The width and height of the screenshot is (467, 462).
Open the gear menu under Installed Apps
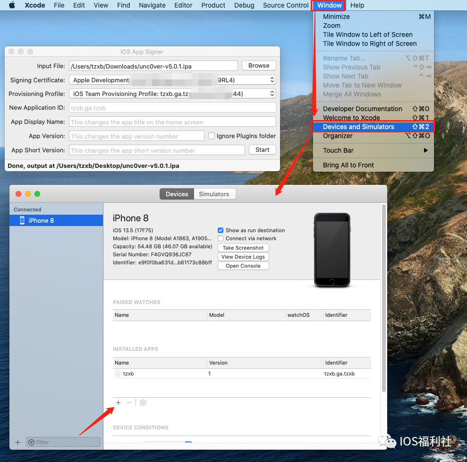pos(143,402)
